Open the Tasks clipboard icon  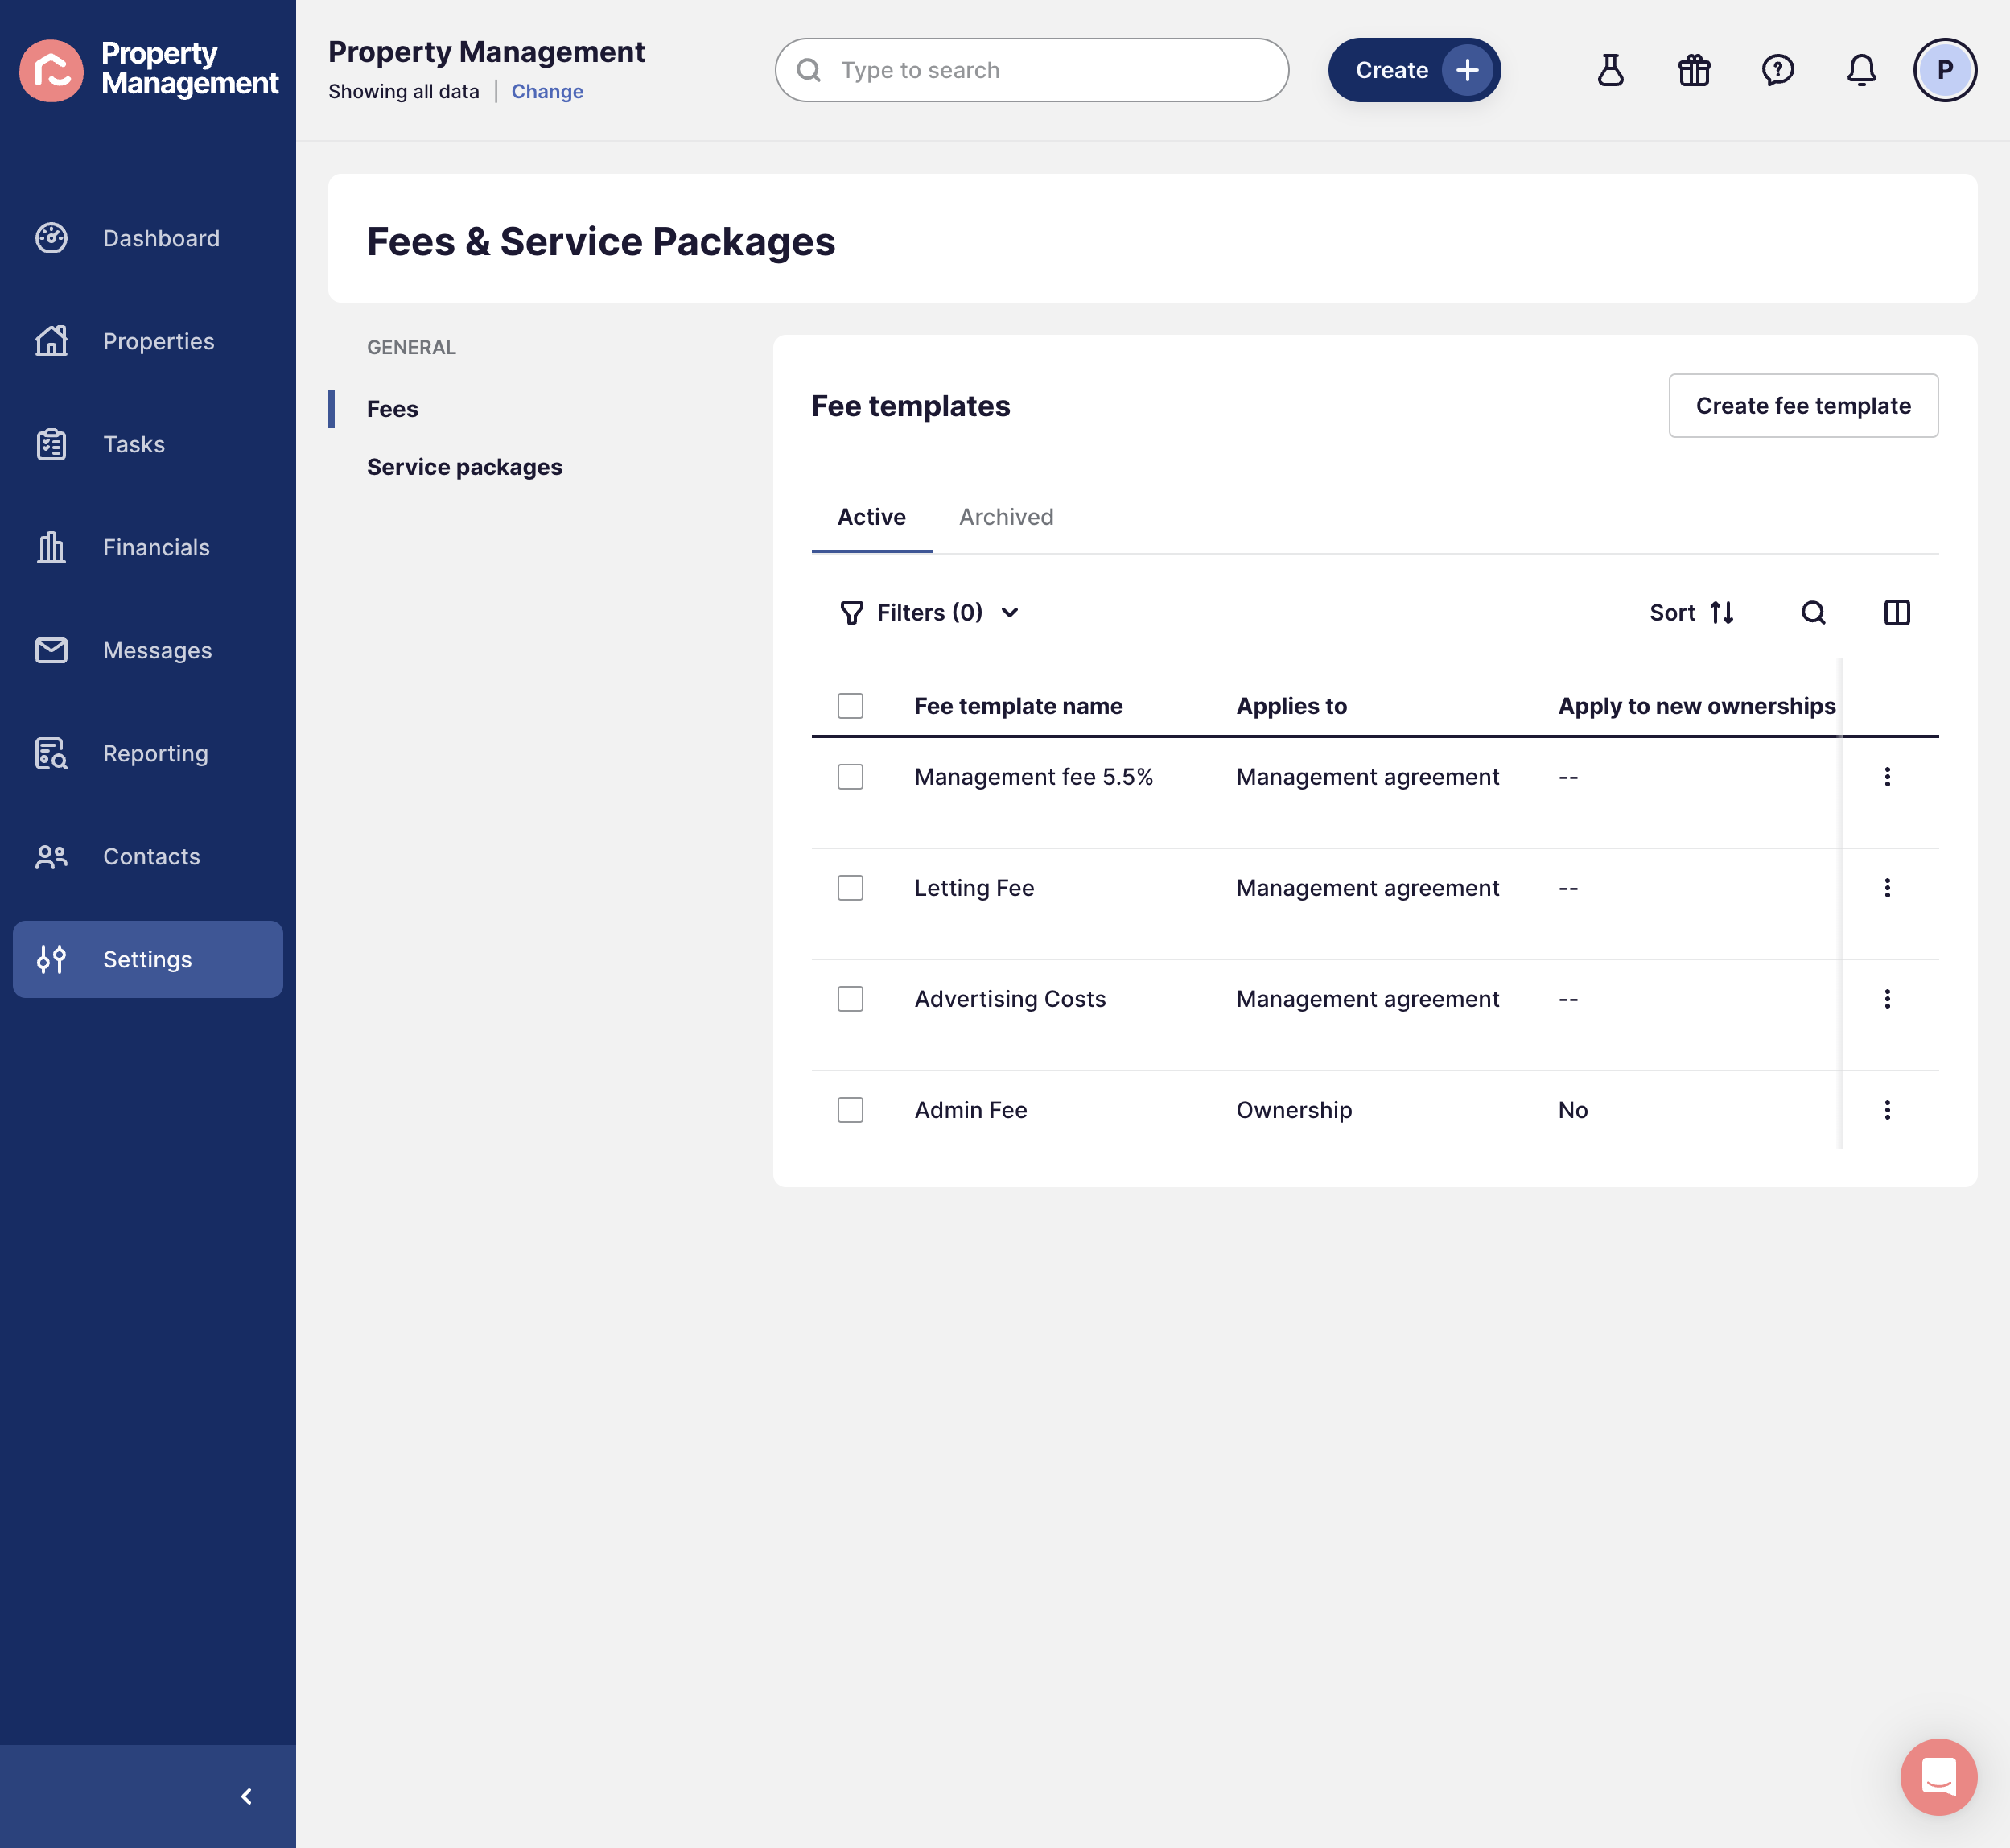point(51,444)
